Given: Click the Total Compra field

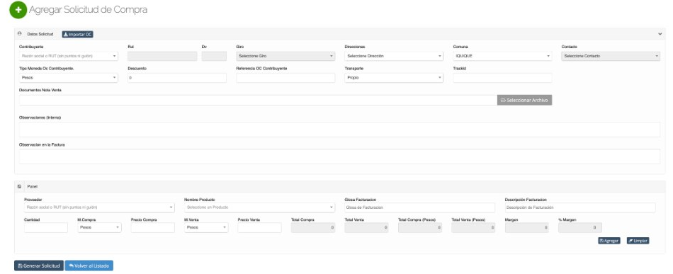Looking at the screenshot, I should click(313, 228).
